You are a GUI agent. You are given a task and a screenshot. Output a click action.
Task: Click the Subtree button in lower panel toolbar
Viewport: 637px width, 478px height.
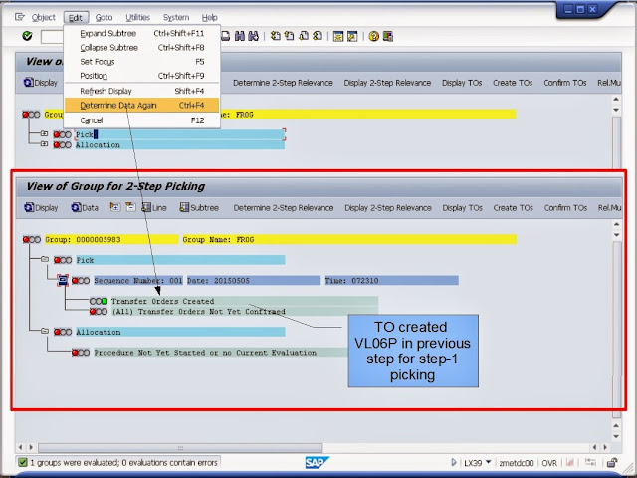tap(199, 208)
